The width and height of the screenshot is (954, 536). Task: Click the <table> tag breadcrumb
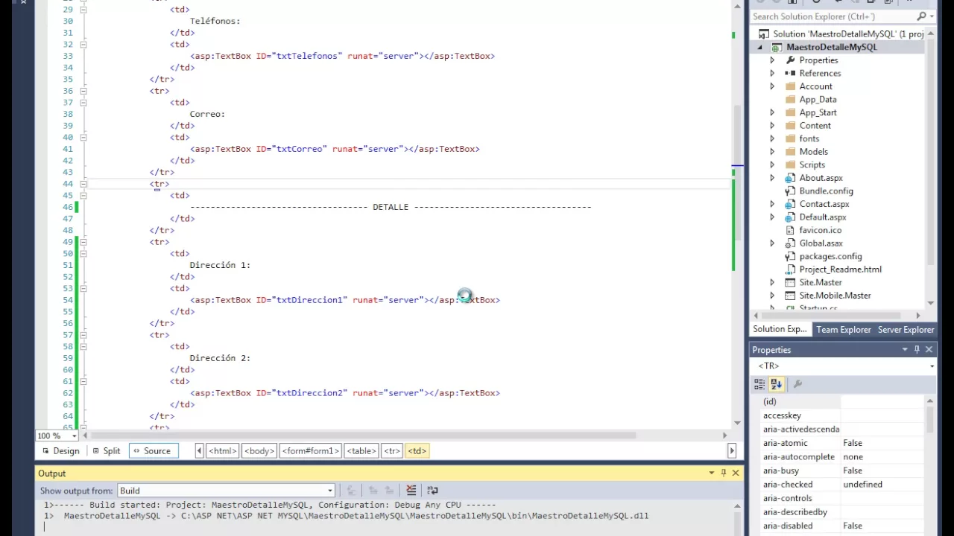tap(361, 450)
